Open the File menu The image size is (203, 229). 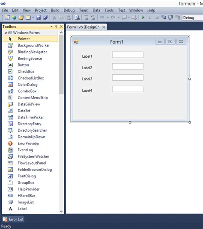[x=5, y=10]
